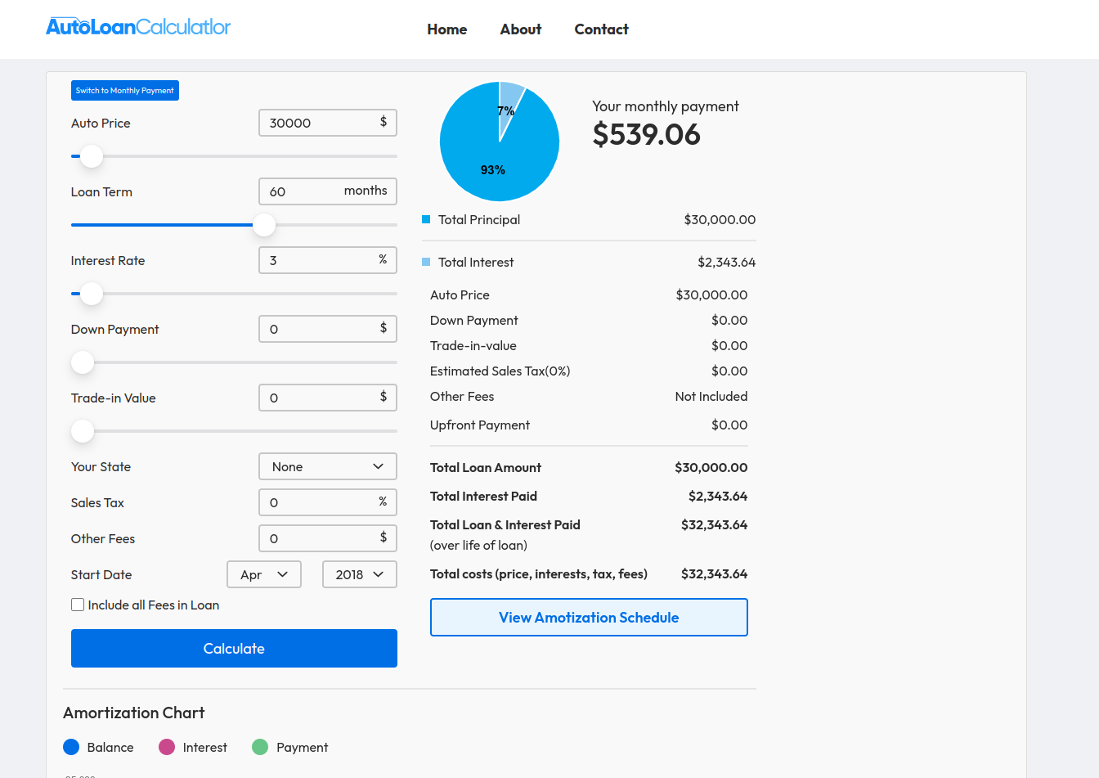Screen dimensions: 1099x778
Task: Click the Other Fees 'Not Included' text
Action: (x=711, y=397)
